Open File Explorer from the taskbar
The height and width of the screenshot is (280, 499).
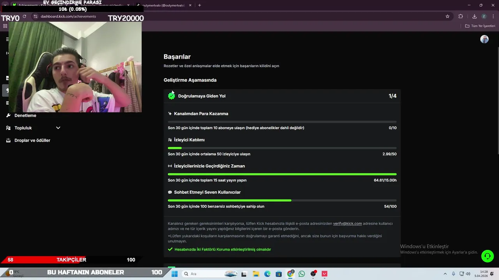coord(256,274)
